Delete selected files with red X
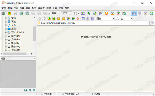 click(78, 18)
